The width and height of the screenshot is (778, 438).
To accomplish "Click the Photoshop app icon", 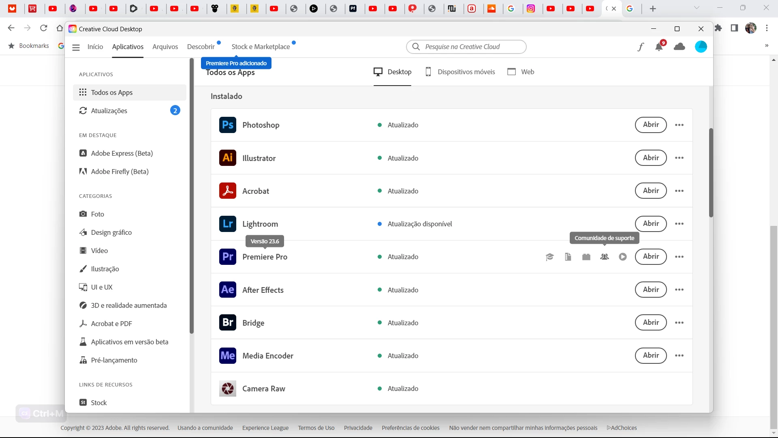I will coord(228,125).
